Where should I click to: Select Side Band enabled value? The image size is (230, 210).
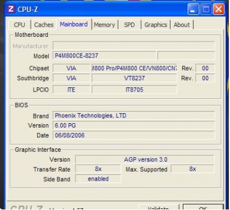98,179
